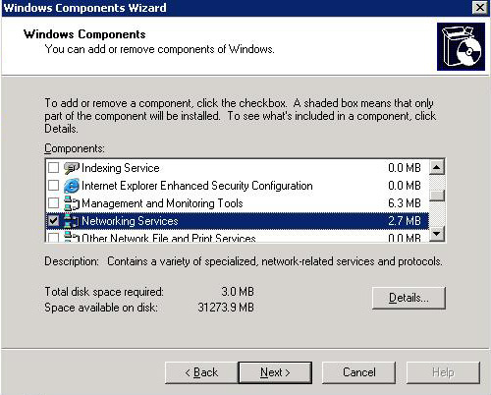This screenshot has width=491, height=395.
Task: Click the Networking Services component icon
Action: pyautogui.click(x=72, y=221)
